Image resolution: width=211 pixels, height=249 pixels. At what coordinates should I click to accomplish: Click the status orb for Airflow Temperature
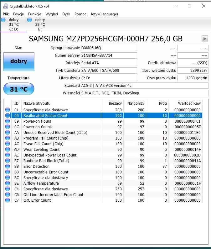(x=8, y=183)
